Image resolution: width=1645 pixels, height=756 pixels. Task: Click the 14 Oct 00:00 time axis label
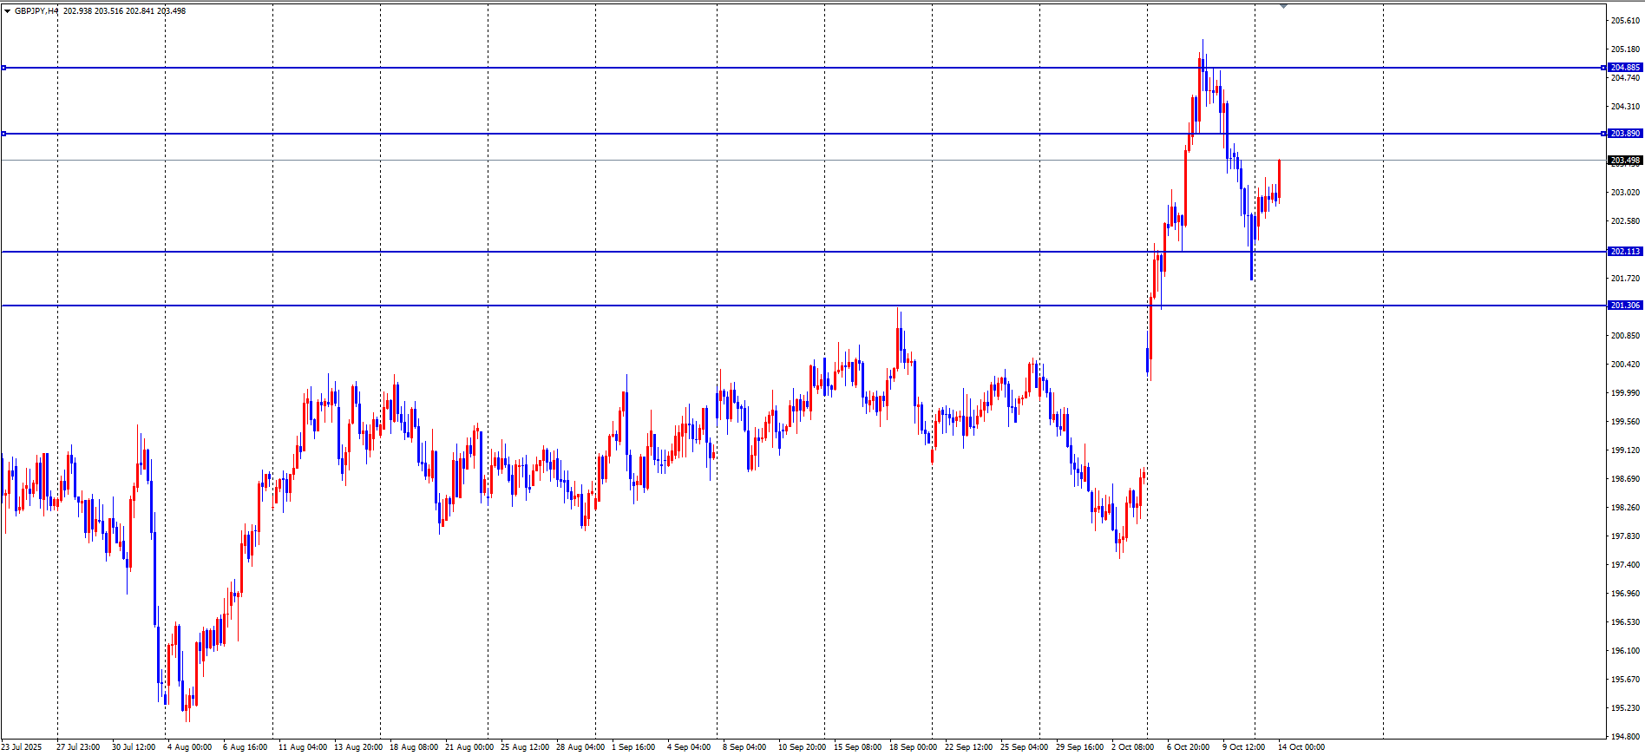click(x=1301, y=747)
